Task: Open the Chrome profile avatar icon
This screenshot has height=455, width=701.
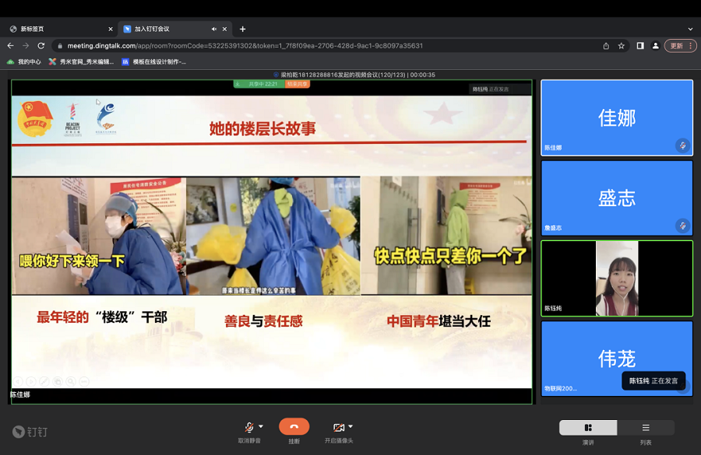Action: [x=656, y=46]
